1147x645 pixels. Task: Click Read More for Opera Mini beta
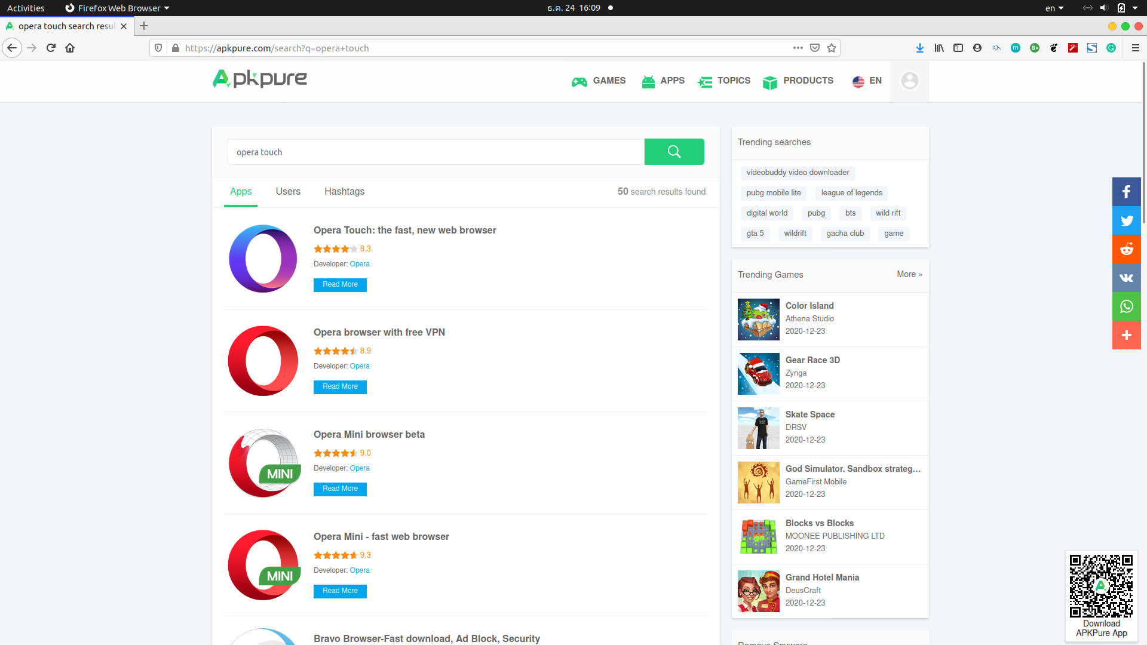tap(340, 489)
